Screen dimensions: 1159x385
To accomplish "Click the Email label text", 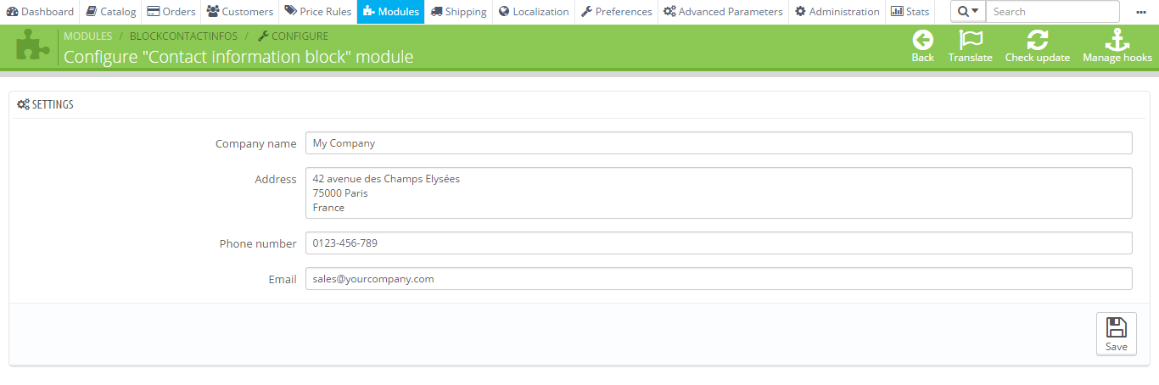I will pyautogui.click(x=283, y=279).
